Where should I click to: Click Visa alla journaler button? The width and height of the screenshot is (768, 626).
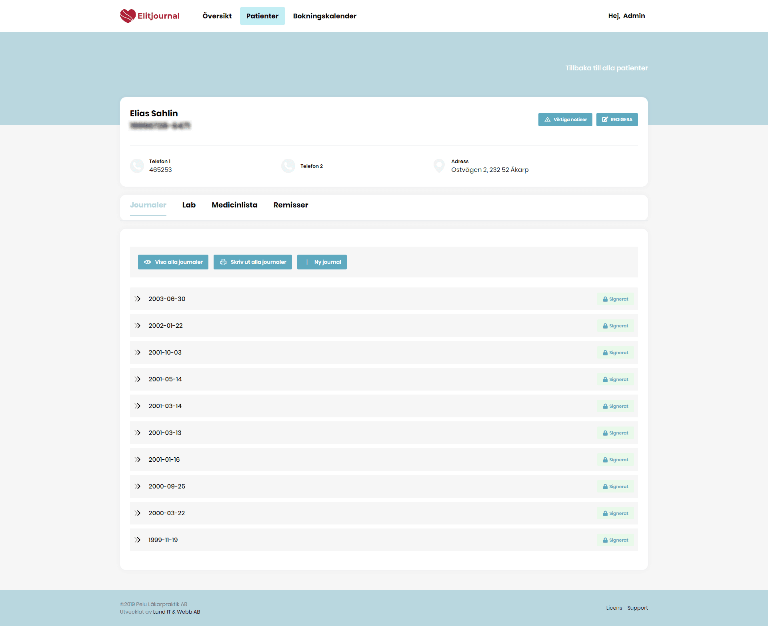[173, 262]
